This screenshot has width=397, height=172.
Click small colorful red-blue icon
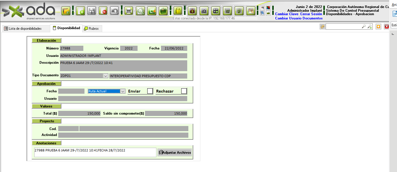pos(268,8)
